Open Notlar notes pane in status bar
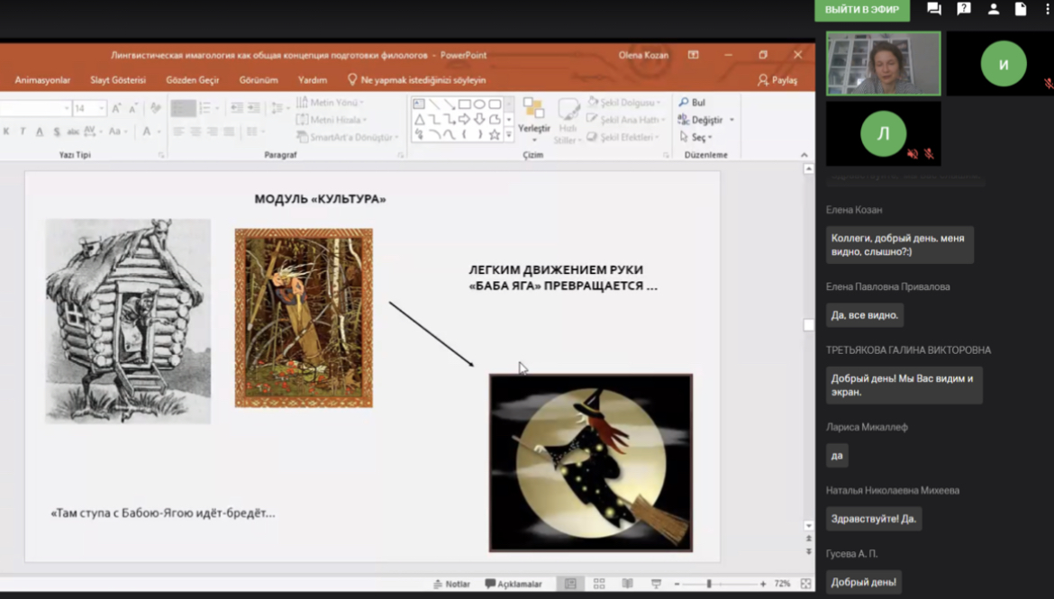Image resolution: width=1054 pixels, height=599 pixels. coord(451,584)
